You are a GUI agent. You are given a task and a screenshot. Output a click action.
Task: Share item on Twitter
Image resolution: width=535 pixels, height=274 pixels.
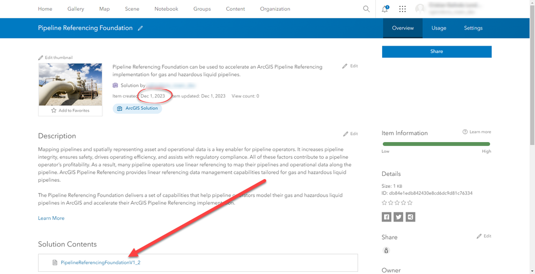click(398, 217)
